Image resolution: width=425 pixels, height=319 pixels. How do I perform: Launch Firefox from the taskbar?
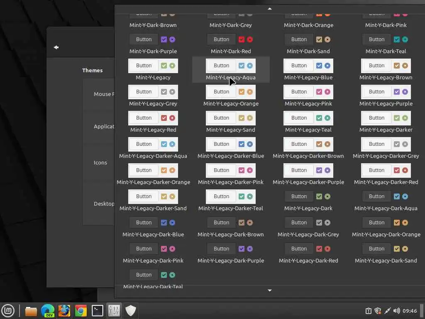[64, 311]
